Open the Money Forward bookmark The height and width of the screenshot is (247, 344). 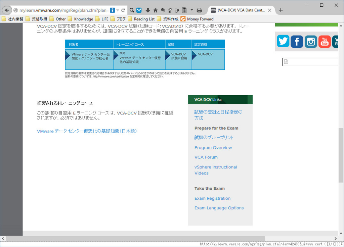point(197,19)
